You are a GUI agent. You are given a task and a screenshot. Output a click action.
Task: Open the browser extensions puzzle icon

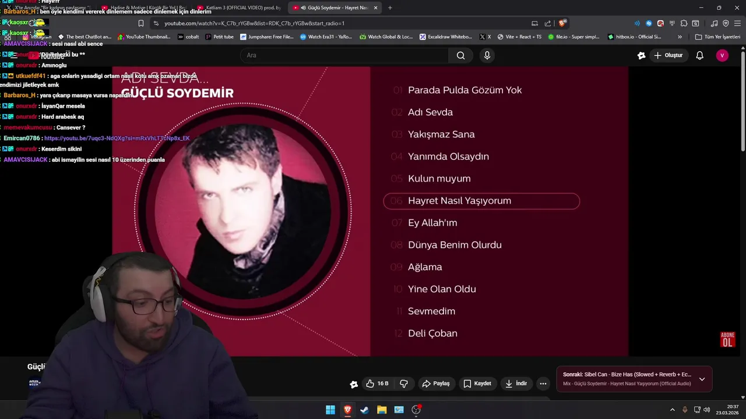(684, 23)
